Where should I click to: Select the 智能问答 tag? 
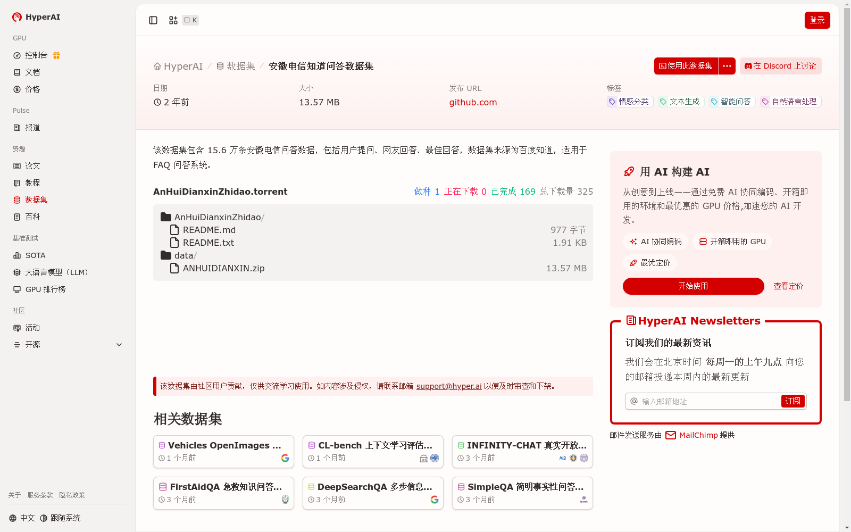[x=732, y=102]
